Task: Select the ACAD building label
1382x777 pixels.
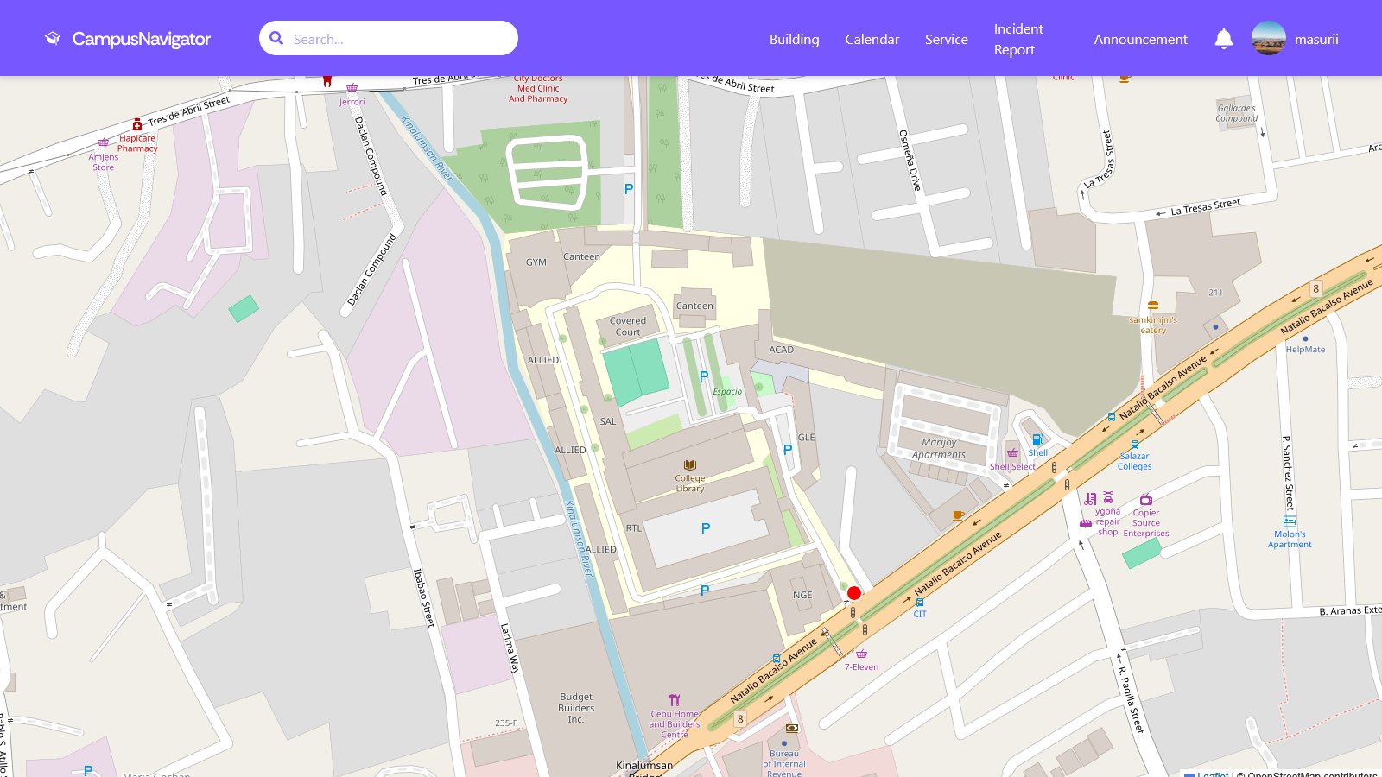Action: tap(781, 350)
